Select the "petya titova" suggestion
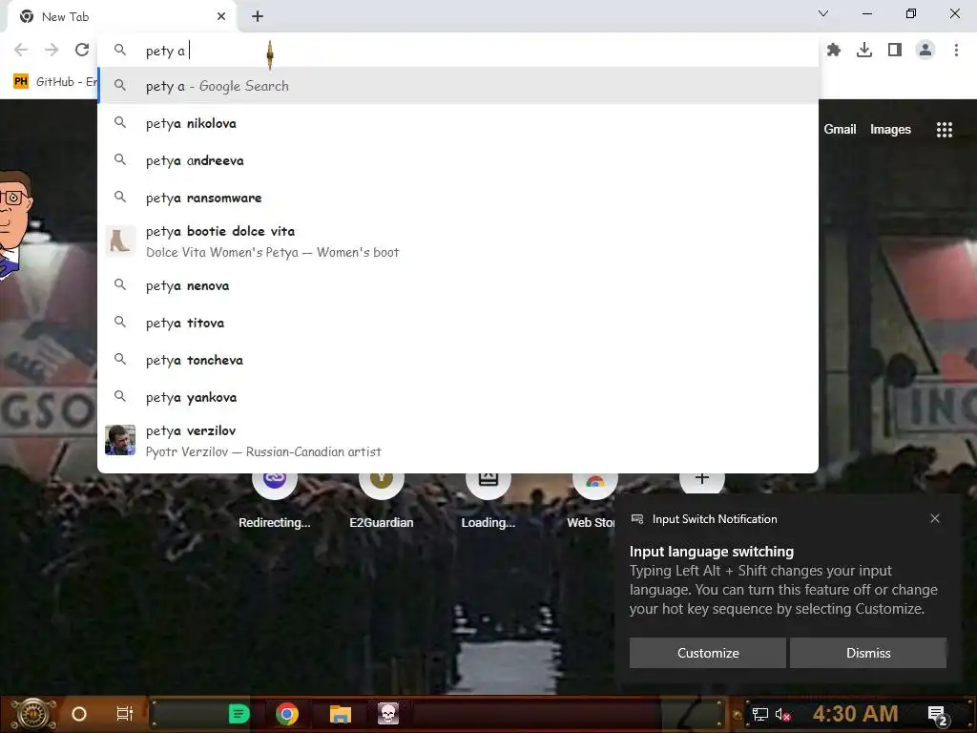Viewport: 977px width, 733px height. click(x=458, y=323)
